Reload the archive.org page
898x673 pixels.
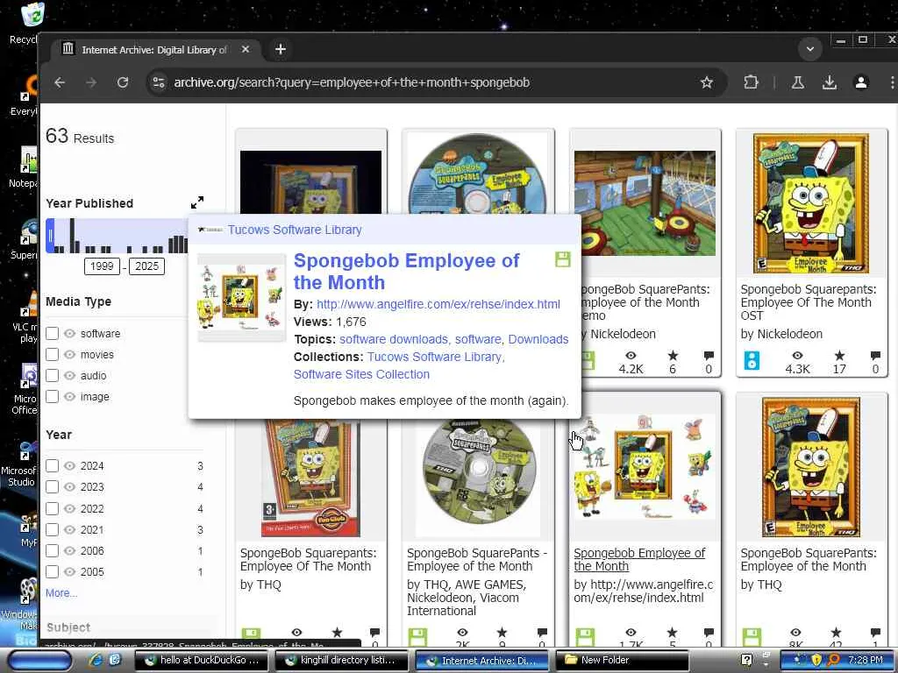click(x=123, y=82)
